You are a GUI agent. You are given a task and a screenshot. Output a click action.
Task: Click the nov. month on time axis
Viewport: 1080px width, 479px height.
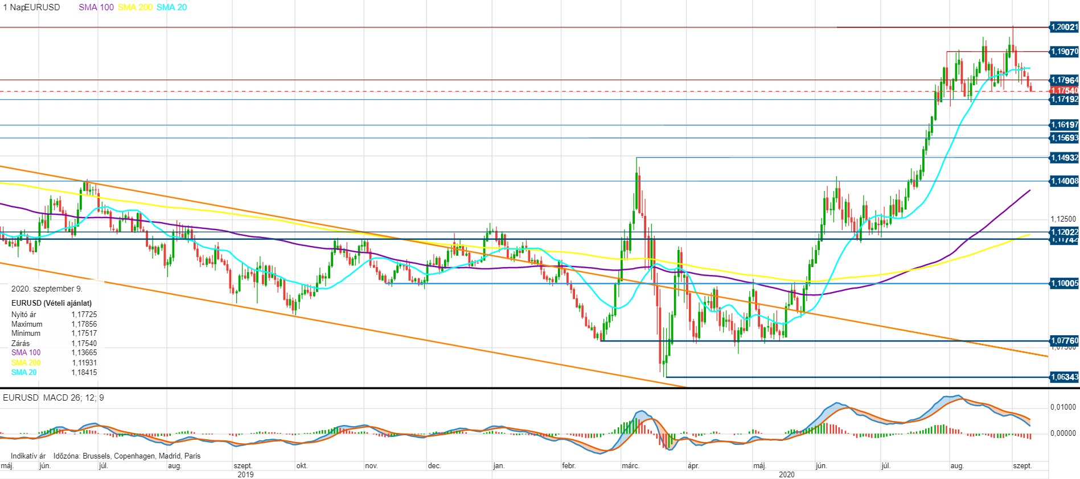371,466
